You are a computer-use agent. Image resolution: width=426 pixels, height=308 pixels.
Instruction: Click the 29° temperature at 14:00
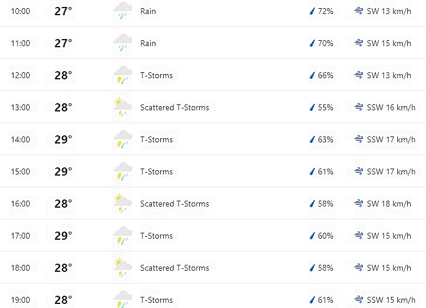pos(63,139)
